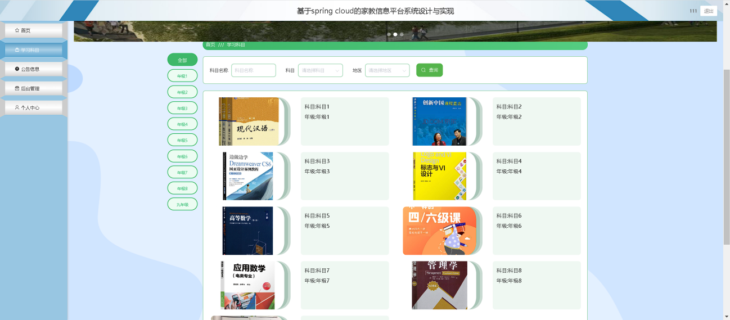Click the 年级:年级6 text in card

509,226
